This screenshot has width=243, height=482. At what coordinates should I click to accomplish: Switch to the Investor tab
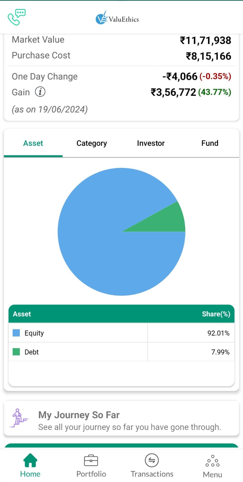pyautogui.click(x=151, y=143)
